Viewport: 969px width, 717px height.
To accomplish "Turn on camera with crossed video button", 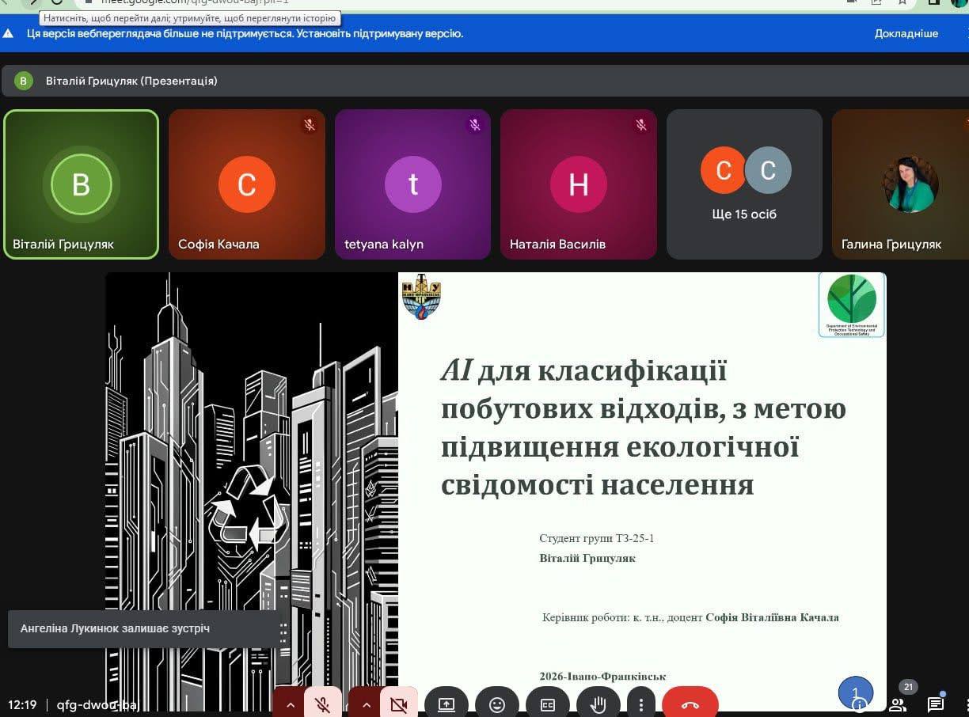I will (x=398, y=704).
